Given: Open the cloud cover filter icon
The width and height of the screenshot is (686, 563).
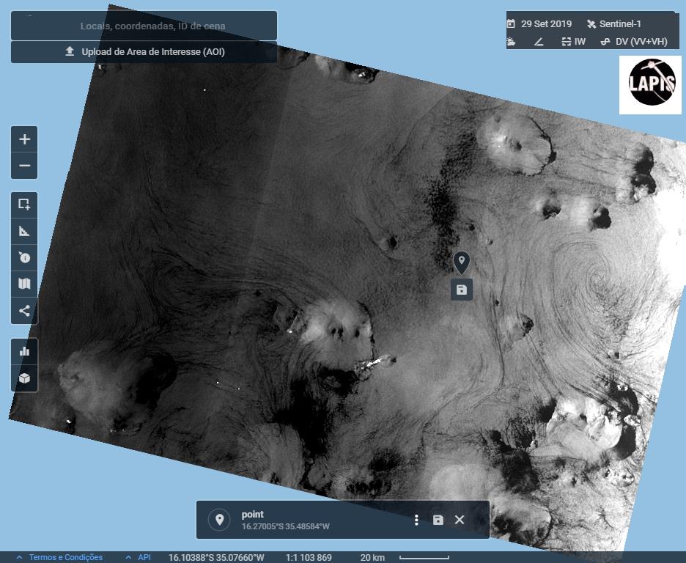Looking at the screenshot, I should click(x=512, y=42).
